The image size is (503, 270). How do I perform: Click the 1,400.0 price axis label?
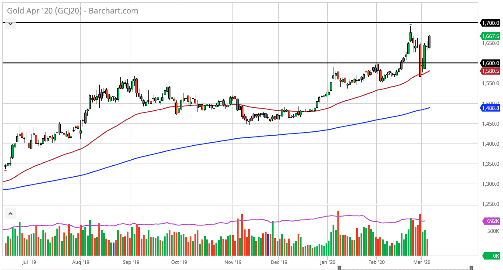click(490, 144)
